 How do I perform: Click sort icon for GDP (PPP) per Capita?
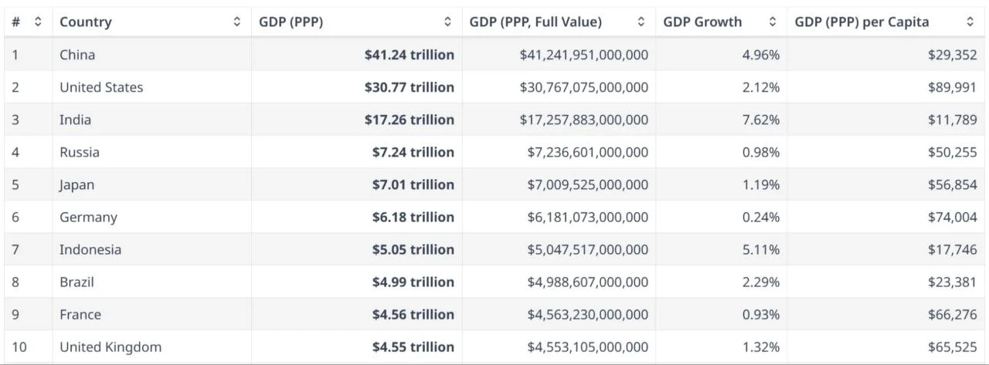coord(970,22)
